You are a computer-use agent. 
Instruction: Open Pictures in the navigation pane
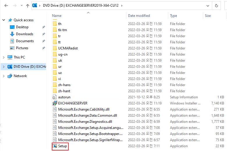[22, 48]
